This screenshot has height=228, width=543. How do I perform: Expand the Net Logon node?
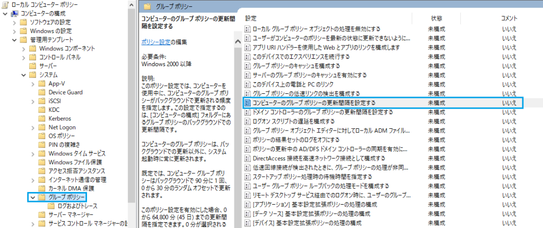(33, 127)
